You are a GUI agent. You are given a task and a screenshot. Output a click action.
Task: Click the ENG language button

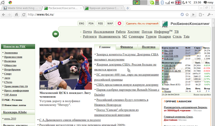tap(82, 23)
